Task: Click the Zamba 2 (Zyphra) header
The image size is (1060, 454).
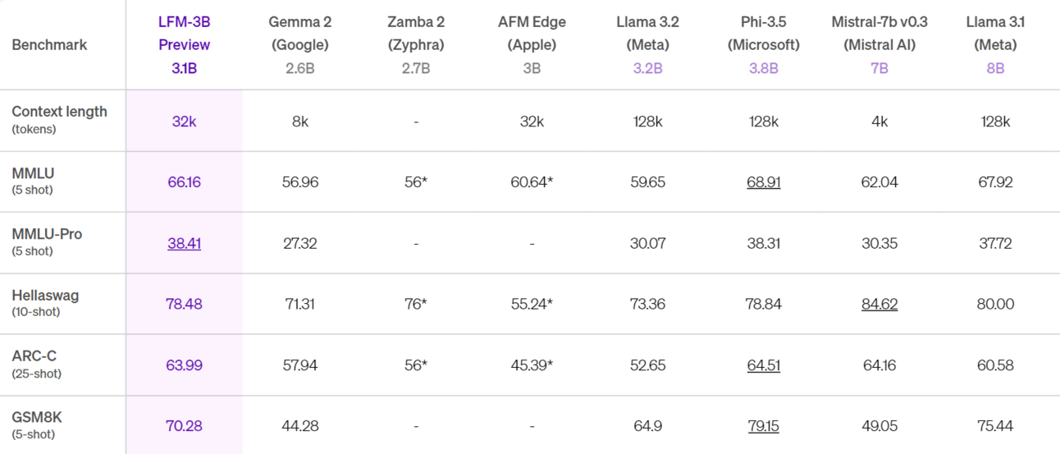Action: tap(415, 44)
